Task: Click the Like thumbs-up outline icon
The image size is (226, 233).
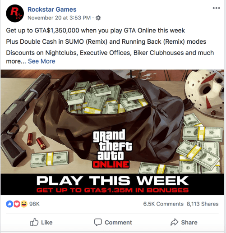Action: pos(34,222)
